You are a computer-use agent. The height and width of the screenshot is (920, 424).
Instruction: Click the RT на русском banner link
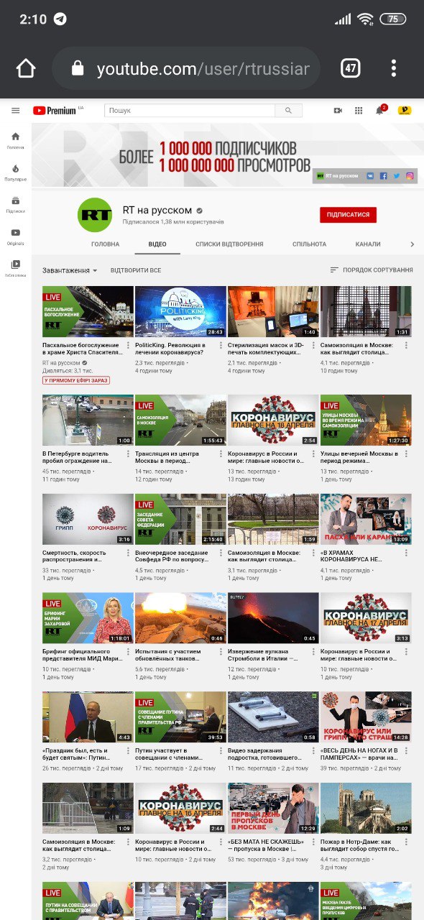point(338,175)
